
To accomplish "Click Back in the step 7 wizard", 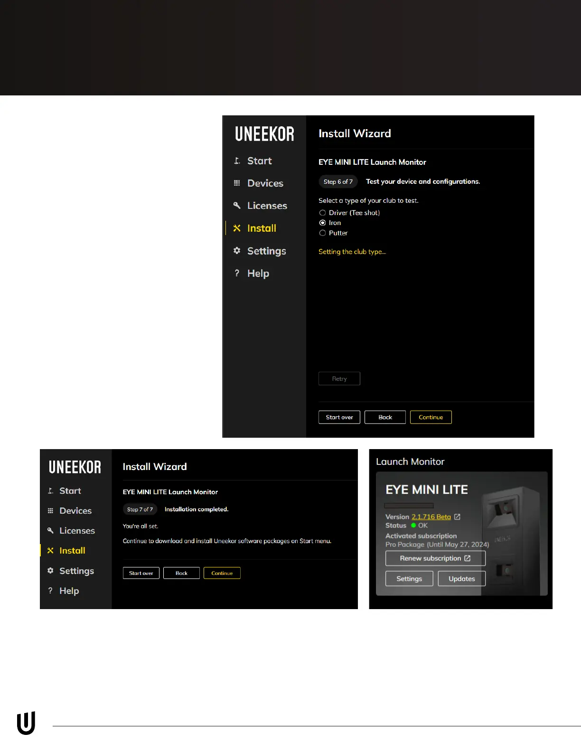I will [181, 573].
